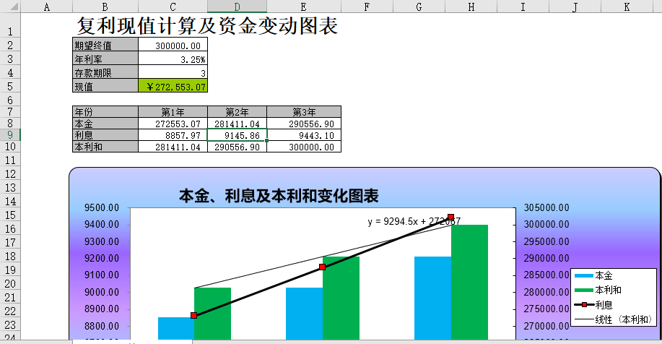Click the tallest green bar for year three

[470, 282]
